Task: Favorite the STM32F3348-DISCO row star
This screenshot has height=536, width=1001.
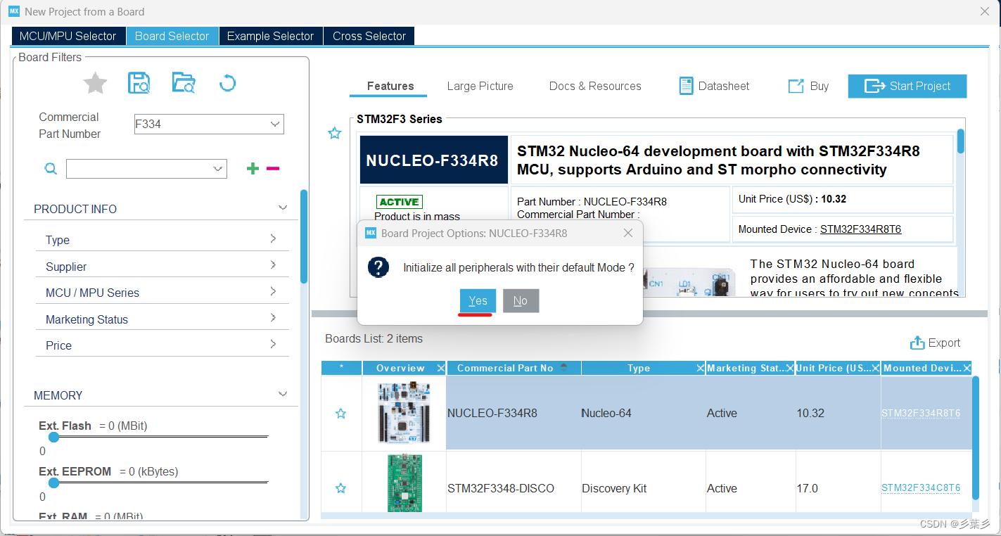Action: pyautogui.click(x=341, y=488)
